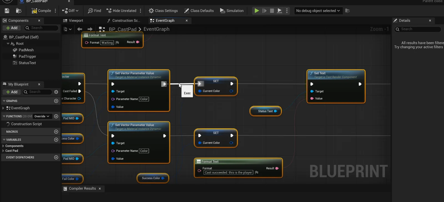Add a new event dispatcher
This screenshot has height=202, width=444.
tap(56, 157)
